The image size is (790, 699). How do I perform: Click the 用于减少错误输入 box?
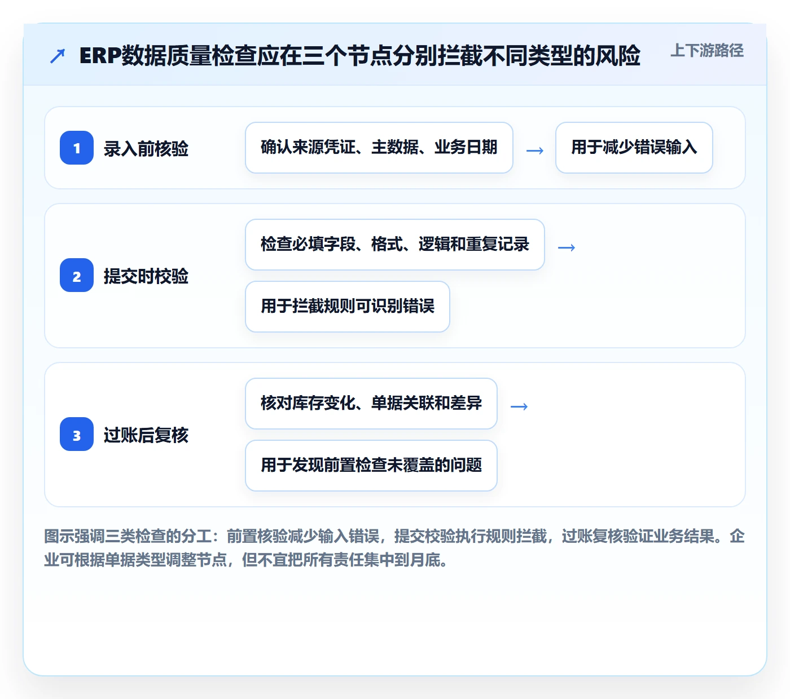tap(634, 148)
